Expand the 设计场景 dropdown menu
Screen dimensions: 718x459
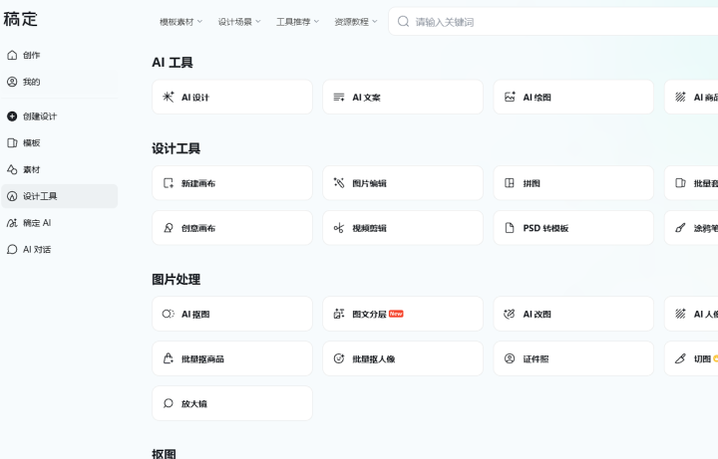[238, 21]
